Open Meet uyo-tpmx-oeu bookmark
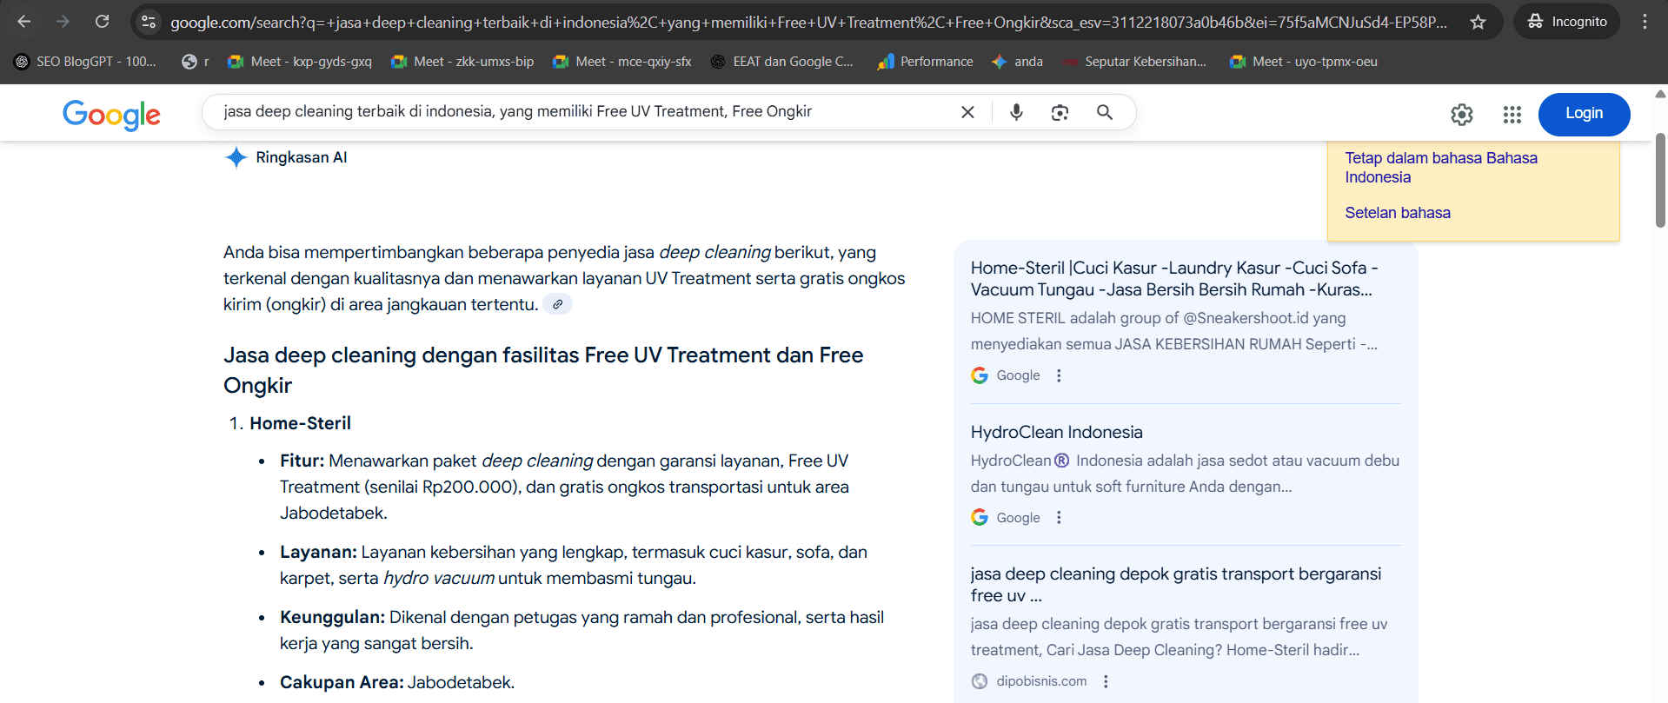The width and height of the screenshot is (1668, 703). click(x=1303, y=62)
